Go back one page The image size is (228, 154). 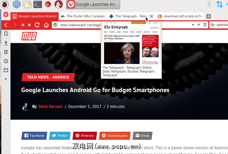click(x=6, y=25)
